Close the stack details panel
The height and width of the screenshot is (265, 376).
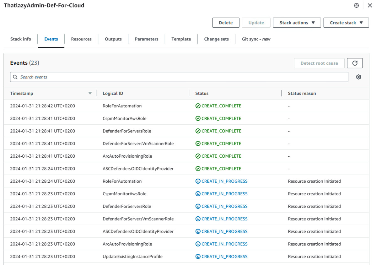click(x=370, y=5)
